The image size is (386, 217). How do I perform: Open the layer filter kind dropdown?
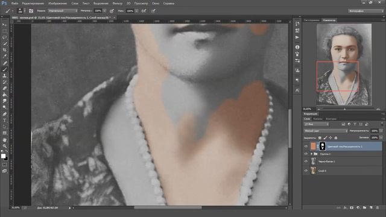316,124
